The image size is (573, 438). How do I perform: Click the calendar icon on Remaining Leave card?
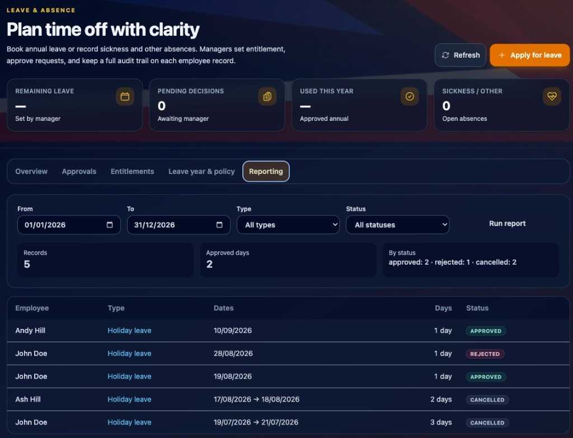[125, 96]
